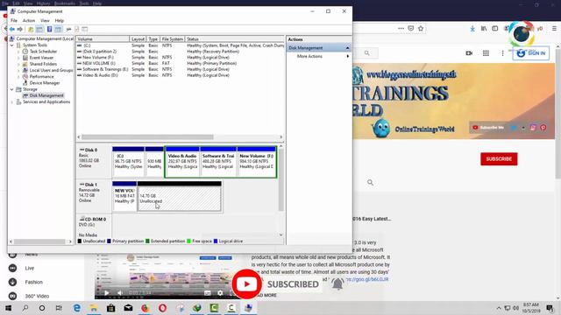Expand Services and Applications node
Screen dimensions: 561x315
click(11, 101)
